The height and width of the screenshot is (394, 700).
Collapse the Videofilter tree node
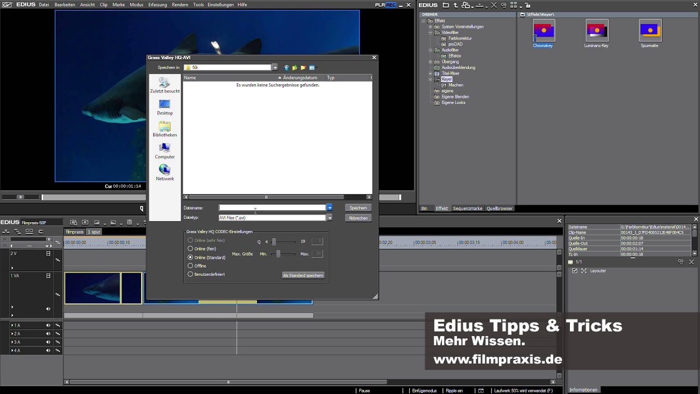coord(430,33)
